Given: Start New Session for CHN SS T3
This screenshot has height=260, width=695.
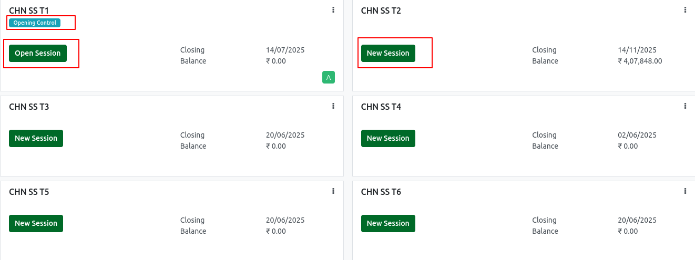Looking at the screenshot, I should click(x=36, y=138).
